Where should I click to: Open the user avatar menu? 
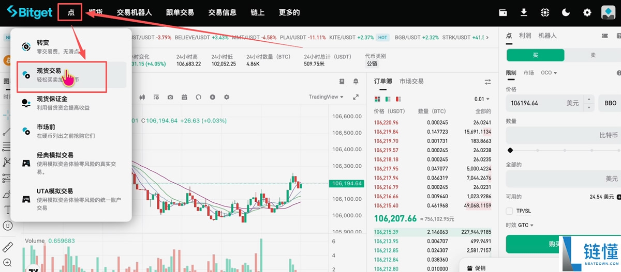608,12
